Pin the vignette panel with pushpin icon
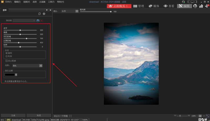Image resolution: width=210 pixels, height=121 pixels. (x=47, y=10)
